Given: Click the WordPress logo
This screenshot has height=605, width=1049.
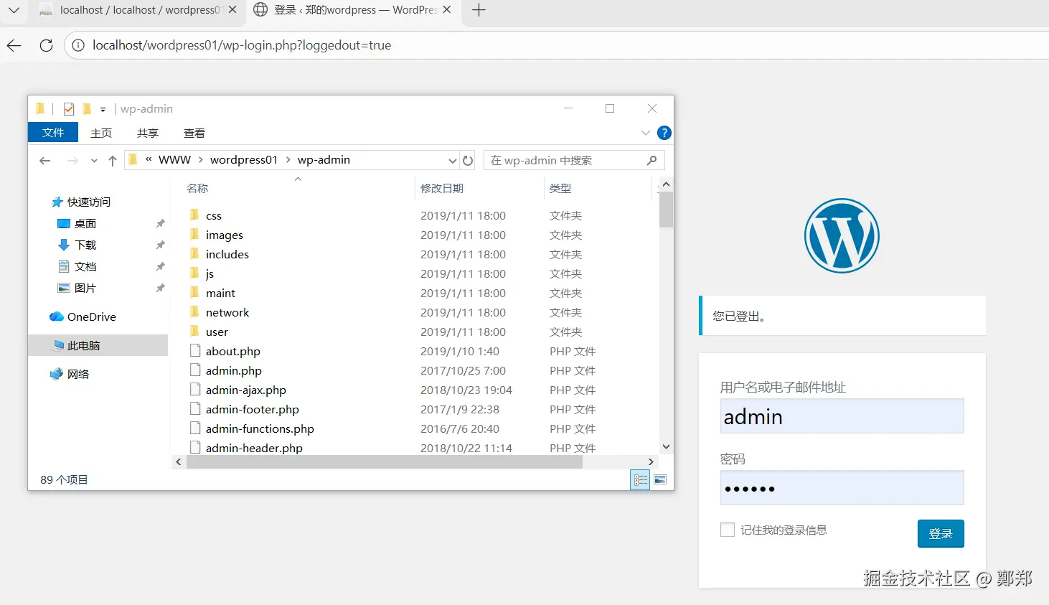Looking at the screenshot, I should (842, 236).
